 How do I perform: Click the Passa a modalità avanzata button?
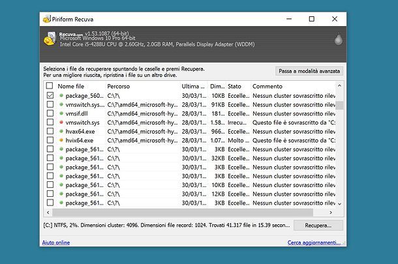tap(309, 71)
